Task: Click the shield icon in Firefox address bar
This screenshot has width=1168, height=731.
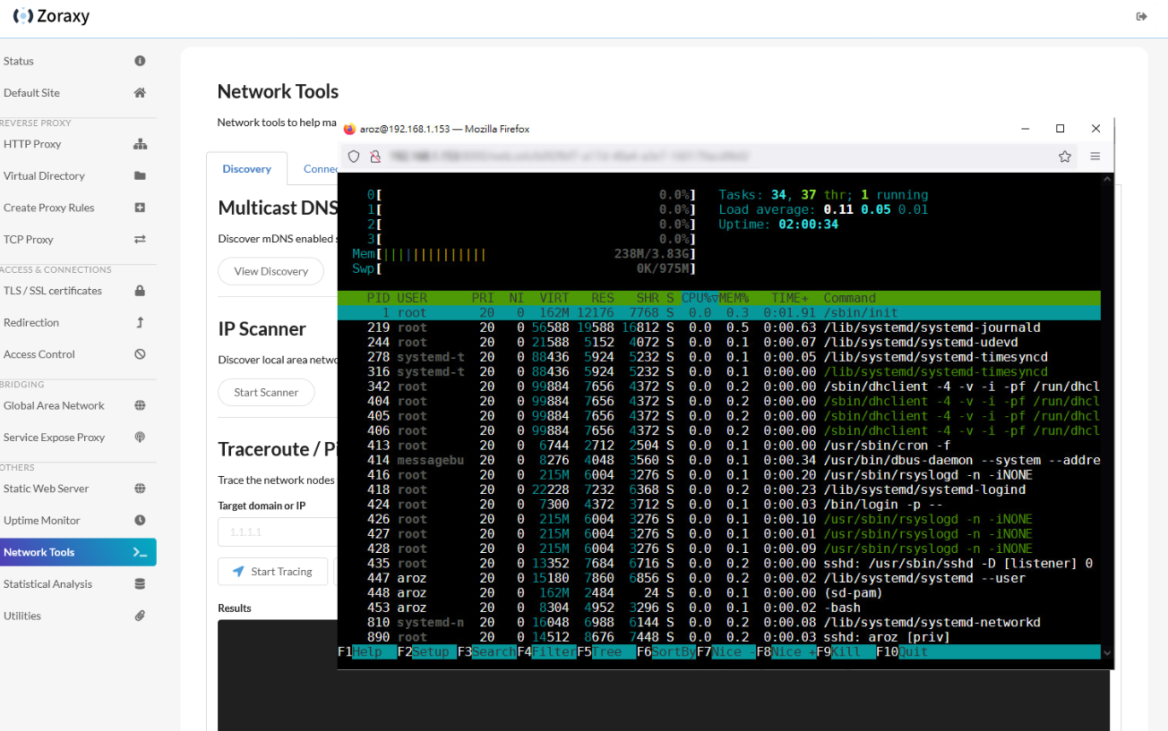Action: [x=354, y=157]
